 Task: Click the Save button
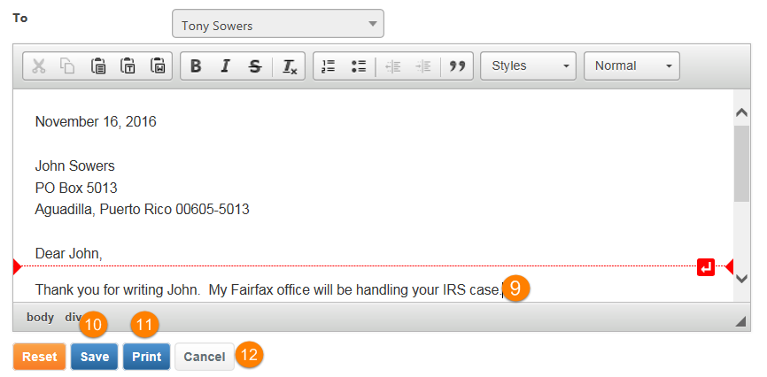click(95, 357)
